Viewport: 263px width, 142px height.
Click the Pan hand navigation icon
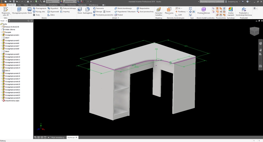coord(260,50)
